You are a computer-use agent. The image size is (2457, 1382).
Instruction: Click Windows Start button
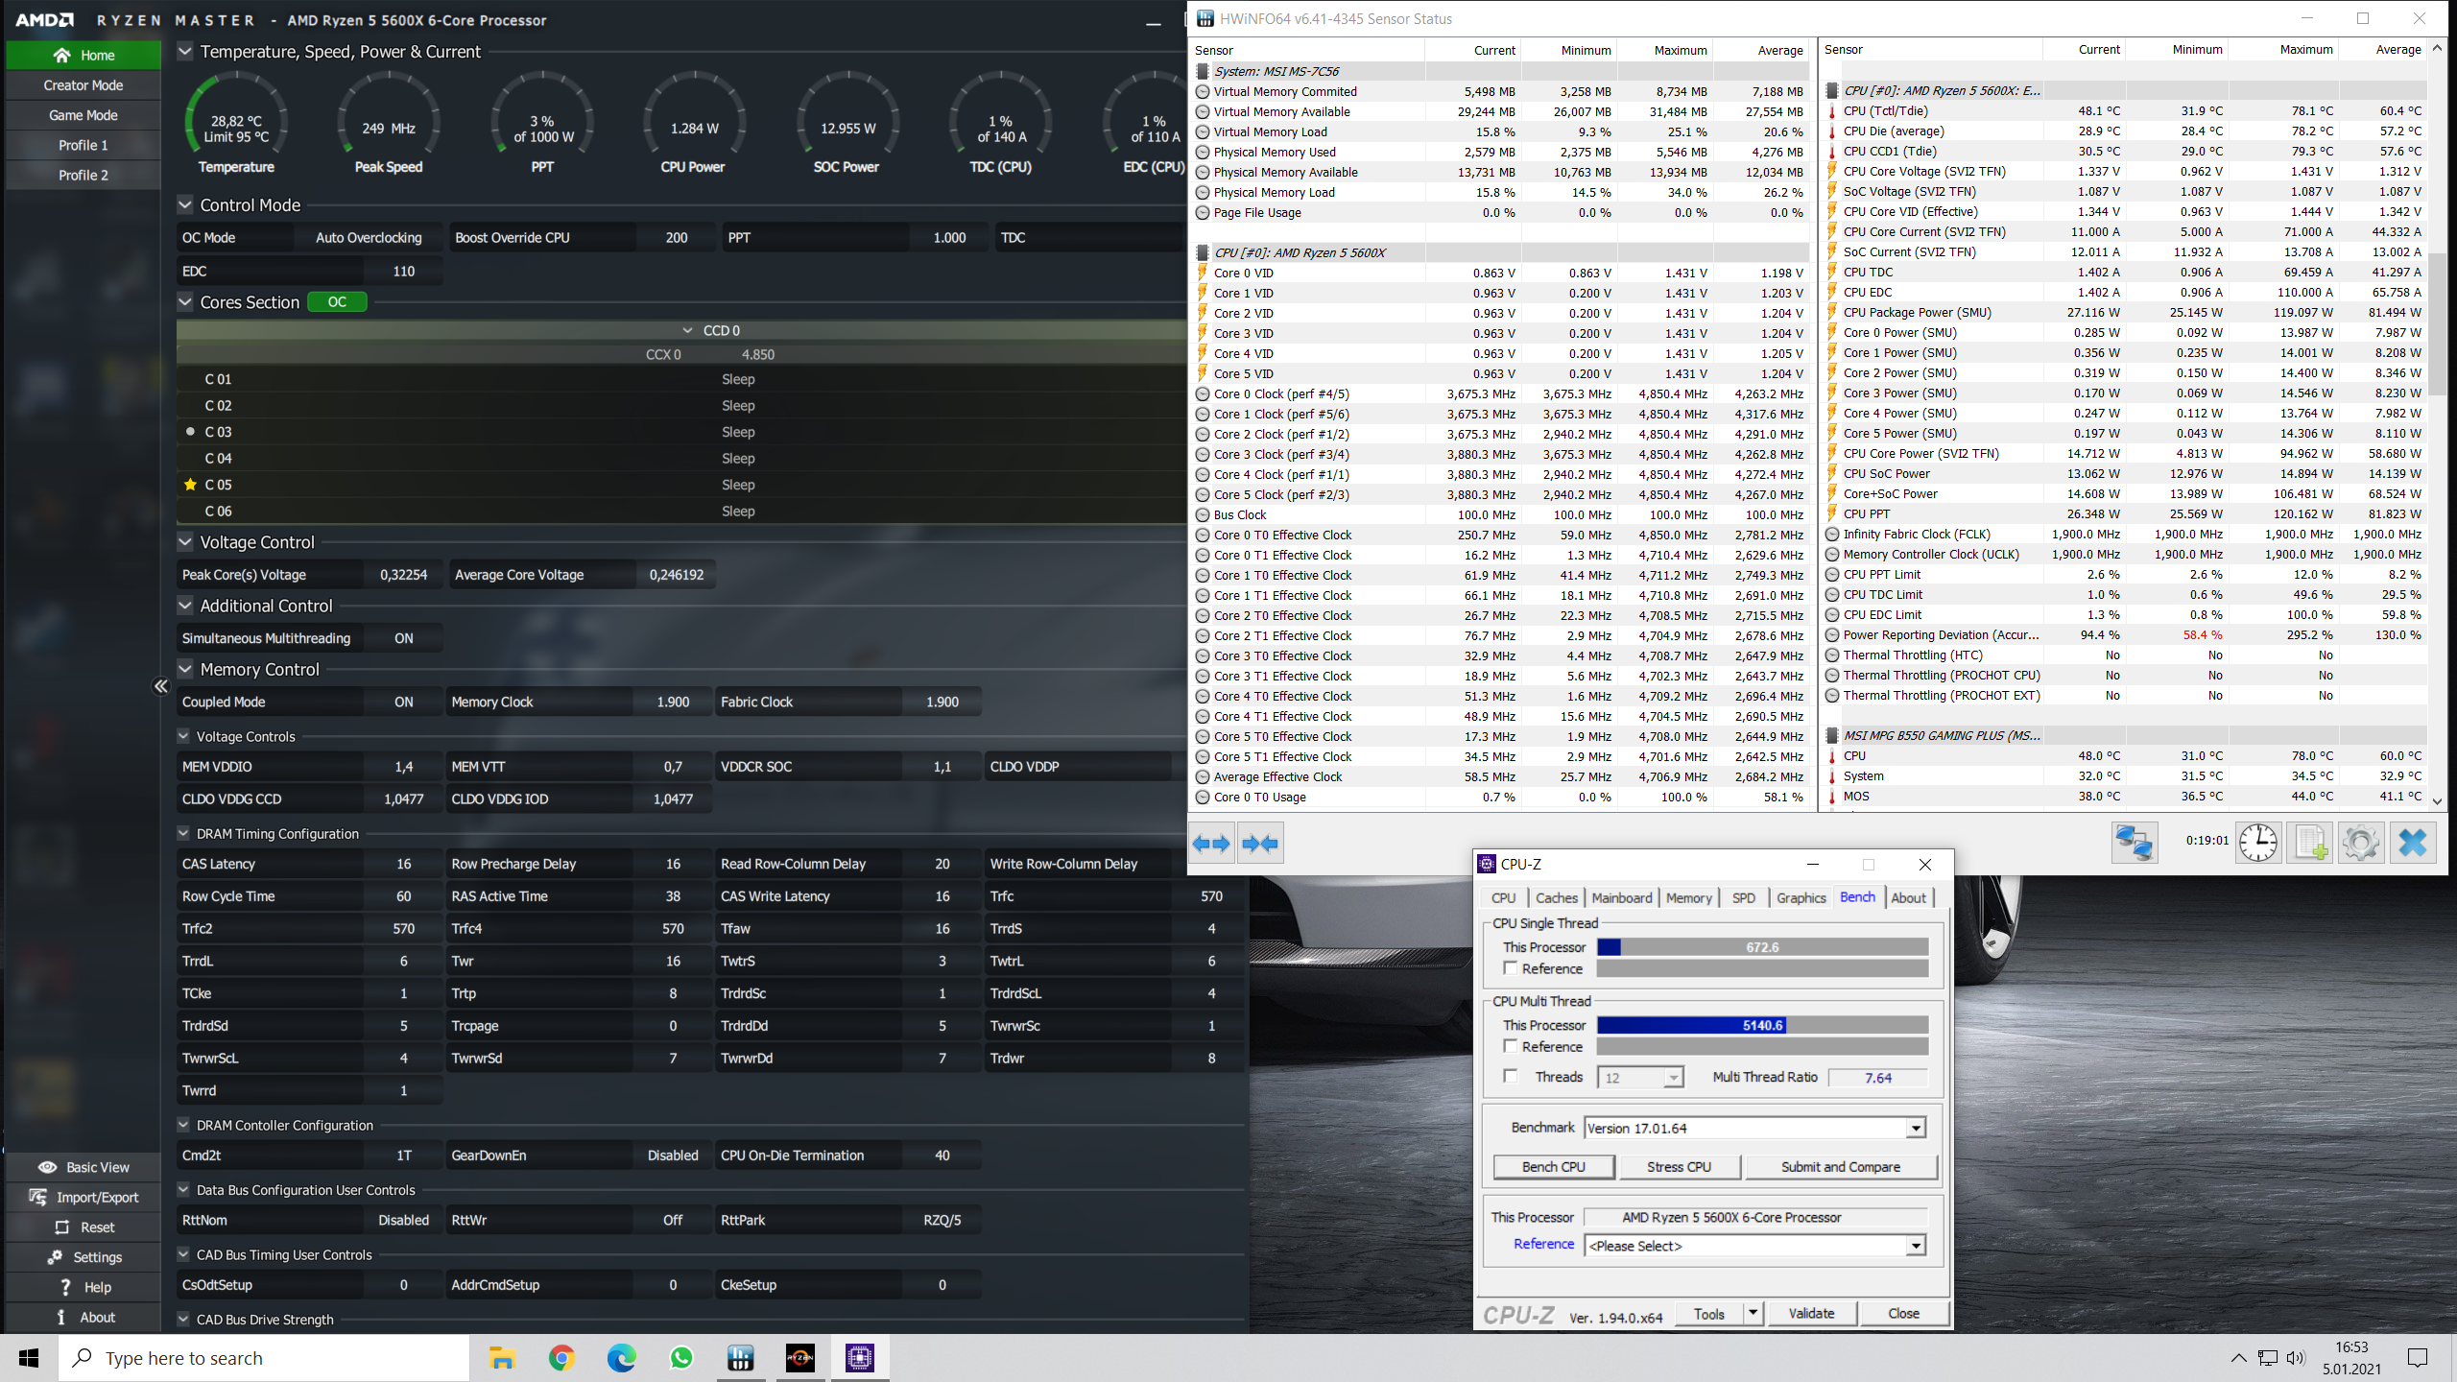29,1357
